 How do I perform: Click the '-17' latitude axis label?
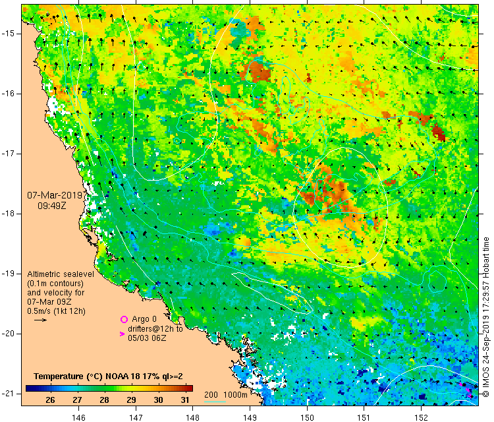tap(7, 154)
